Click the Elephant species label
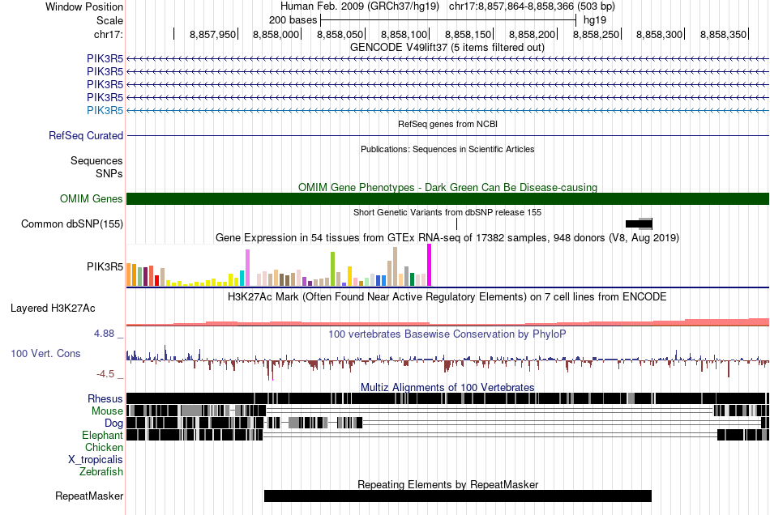Image resolution: width=770 pixels, height=515 pixels. pos(102,435)
